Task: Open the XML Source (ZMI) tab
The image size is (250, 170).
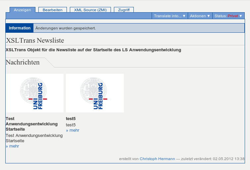Action: [x=90, y=10]
